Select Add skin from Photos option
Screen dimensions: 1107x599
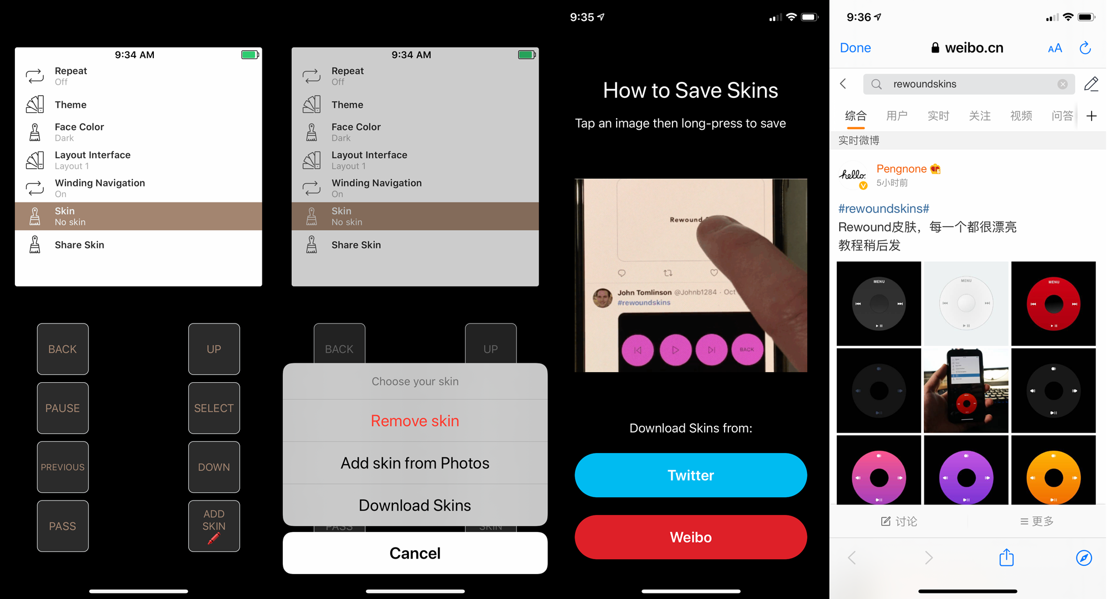coord(415,463)
